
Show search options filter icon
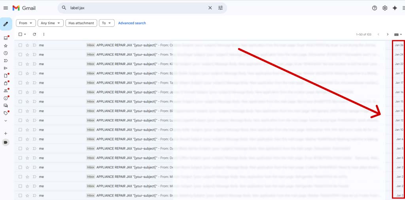point(221,8)
